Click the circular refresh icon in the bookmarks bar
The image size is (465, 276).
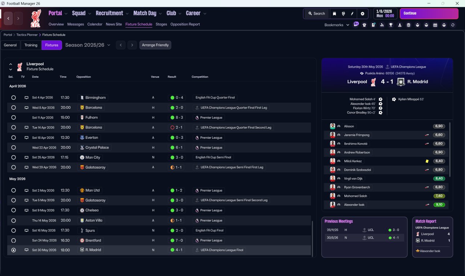[453, 25]
